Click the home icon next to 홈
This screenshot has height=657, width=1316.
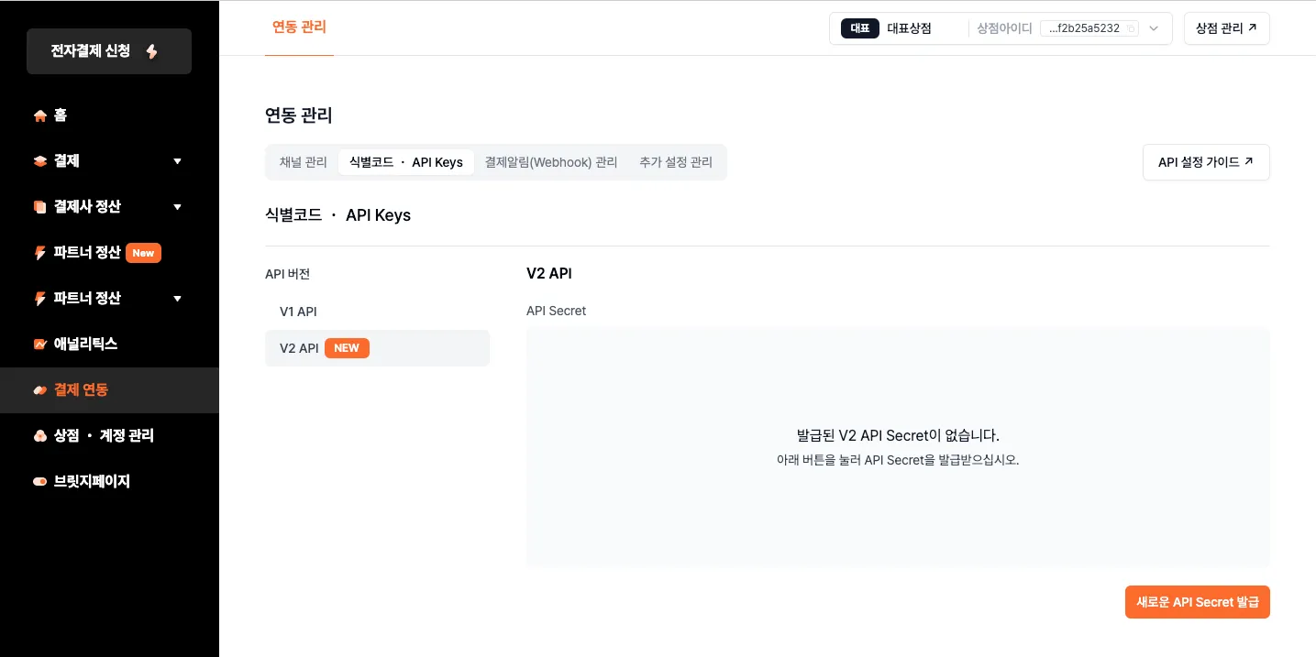pyautogui.click(x=39, y=115)
